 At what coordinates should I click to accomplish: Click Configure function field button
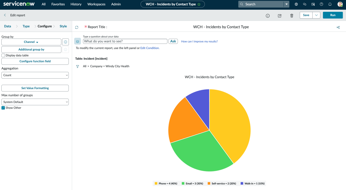tap(35, 61)
